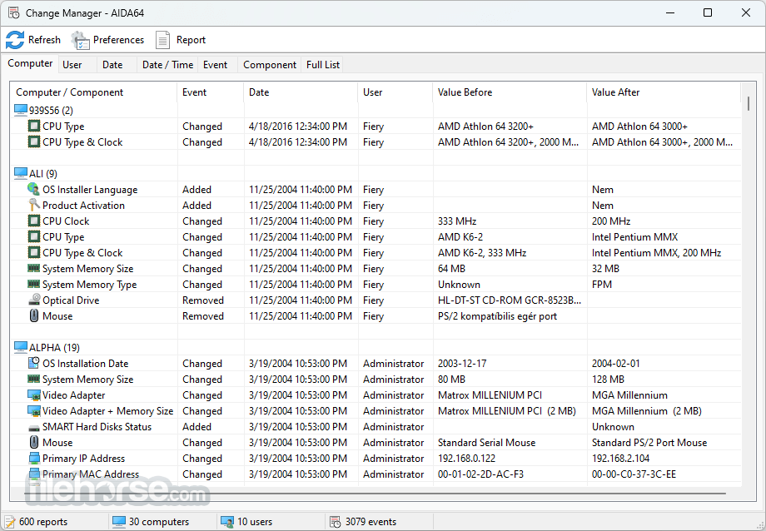Click the value 'AMD Athlon 64 3000+'
This screenshot has width=766, height=531.
point(639,127)
